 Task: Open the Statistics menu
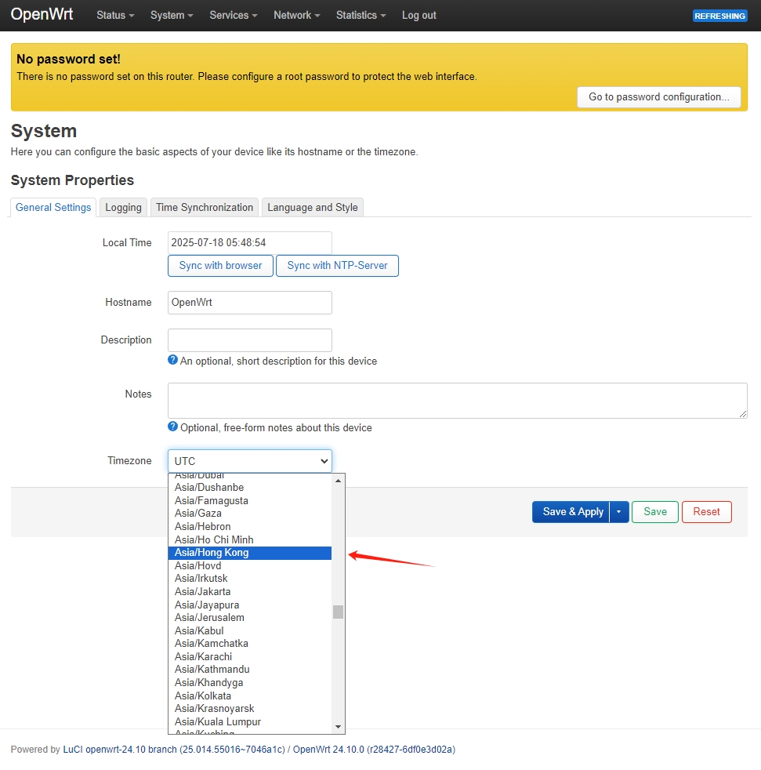pos(361,15)
